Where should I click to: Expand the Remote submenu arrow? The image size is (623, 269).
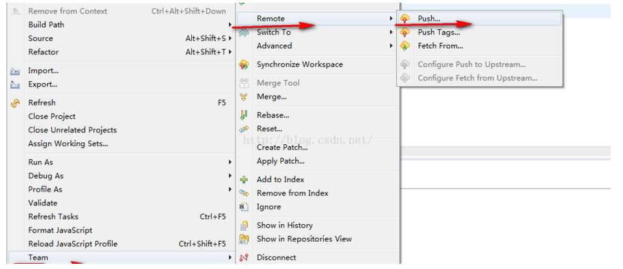[391, 19]
